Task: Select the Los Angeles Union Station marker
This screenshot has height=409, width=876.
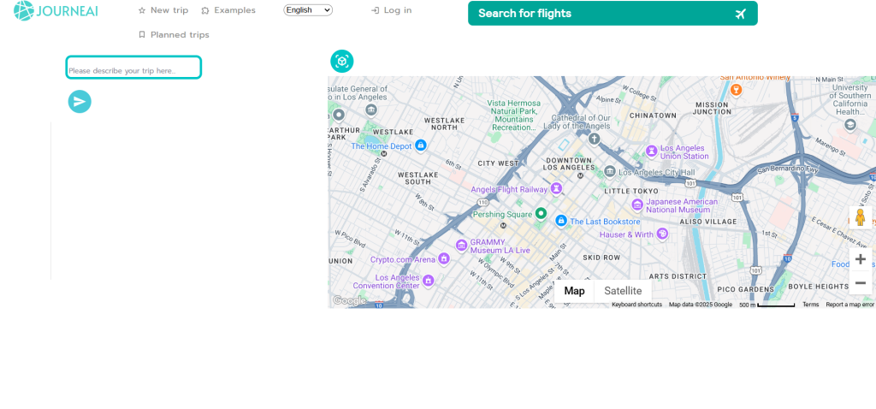Action: pos(651,151)
